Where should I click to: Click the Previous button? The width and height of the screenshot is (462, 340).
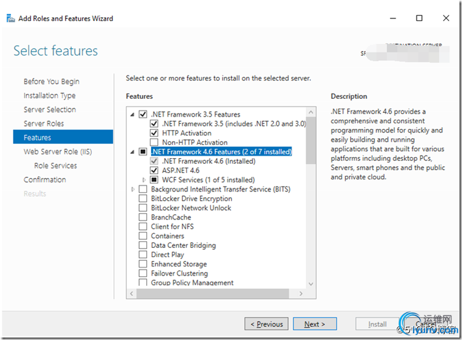(267, 324)
